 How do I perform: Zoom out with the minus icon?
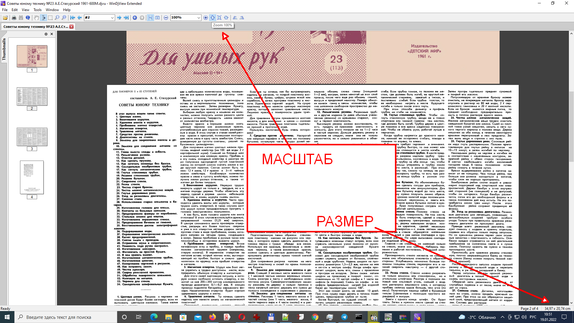(166, 18)
